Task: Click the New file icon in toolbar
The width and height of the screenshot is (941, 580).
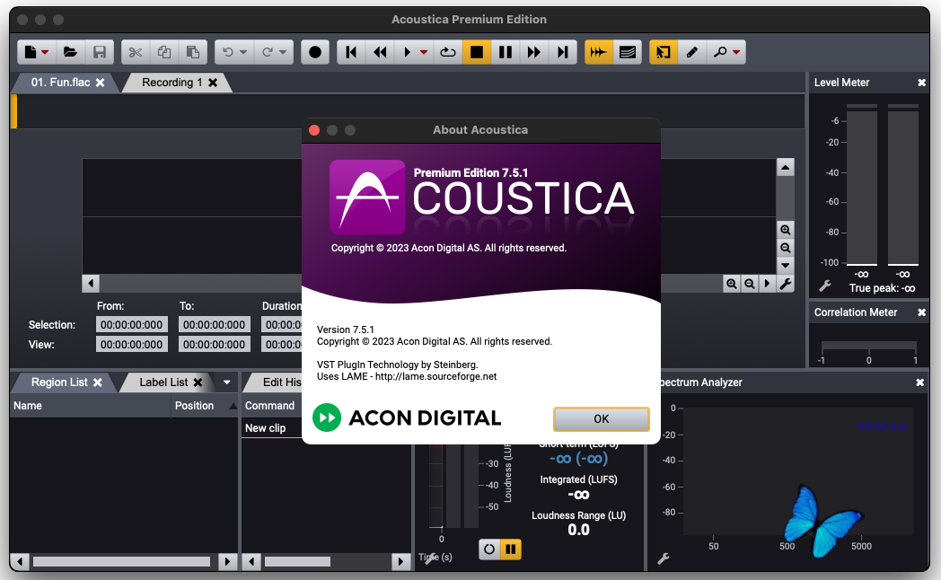Action: (30, 52)
